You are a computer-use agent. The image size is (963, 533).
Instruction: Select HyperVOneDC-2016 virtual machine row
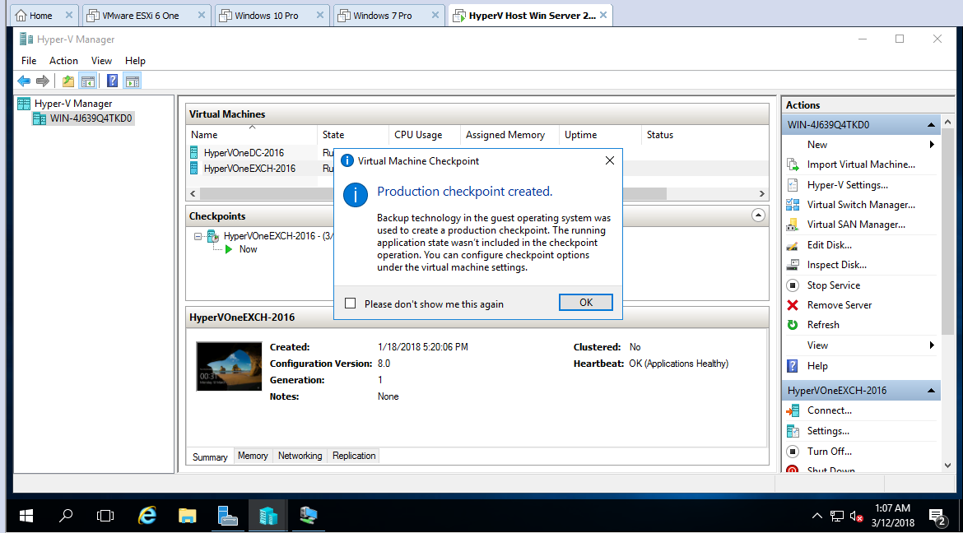coord(243,153)
